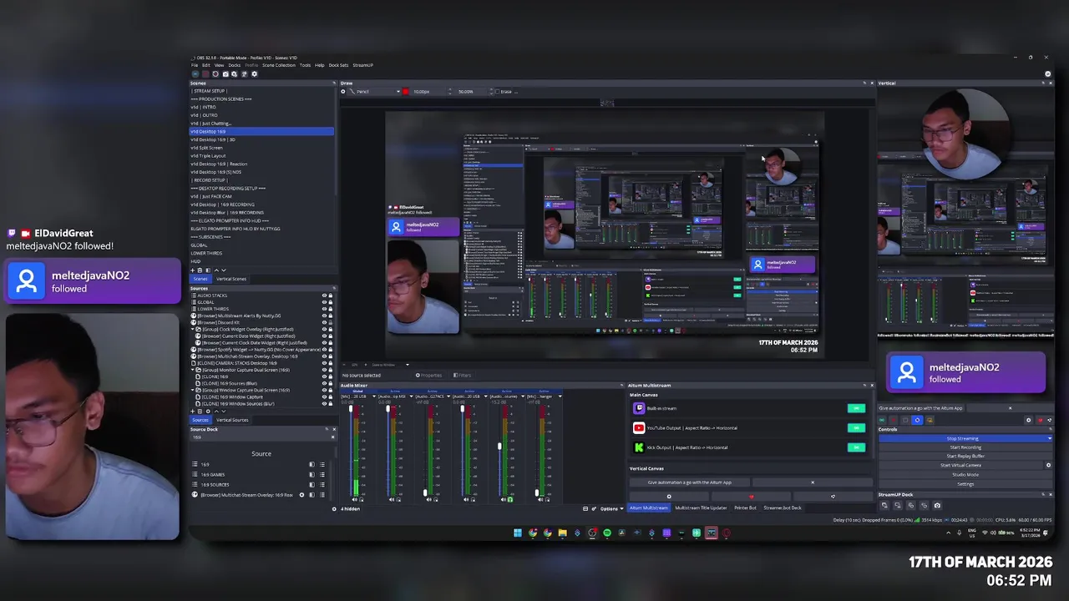Click the gear icon on Multichat-Stream Overlay row
1069x601 pixels.
click(x=301, y=495)
